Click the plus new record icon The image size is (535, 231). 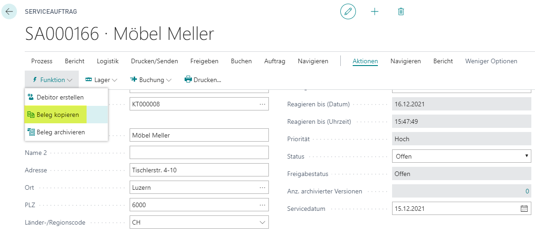[375, 11]
